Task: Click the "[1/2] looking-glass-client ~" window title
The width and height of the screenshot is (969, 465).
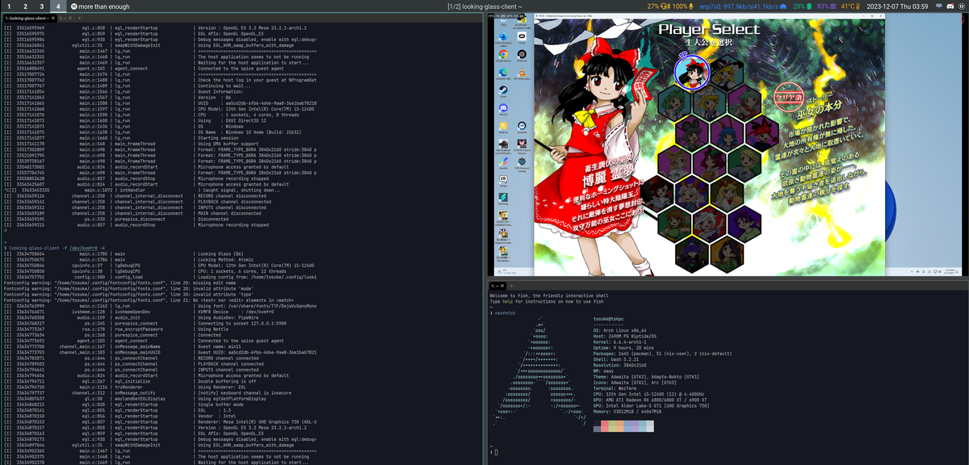Action: click(x=485, y=6)
